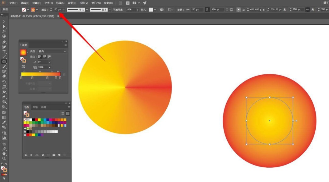This screenshot has width=329, height=182.
Task: Select the Ellipse tool in the toolbar
Action: [4, 62]
